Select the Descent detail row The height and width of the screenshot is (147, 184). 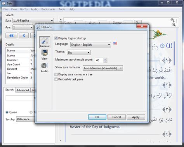(21, 69)
